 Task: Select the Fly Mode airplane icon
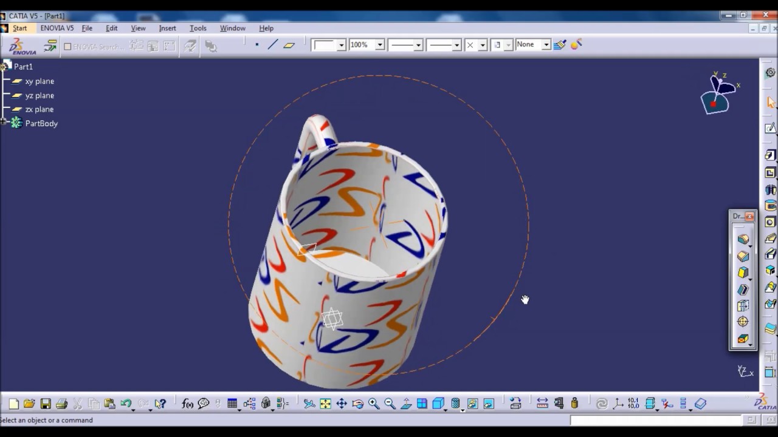309,404
